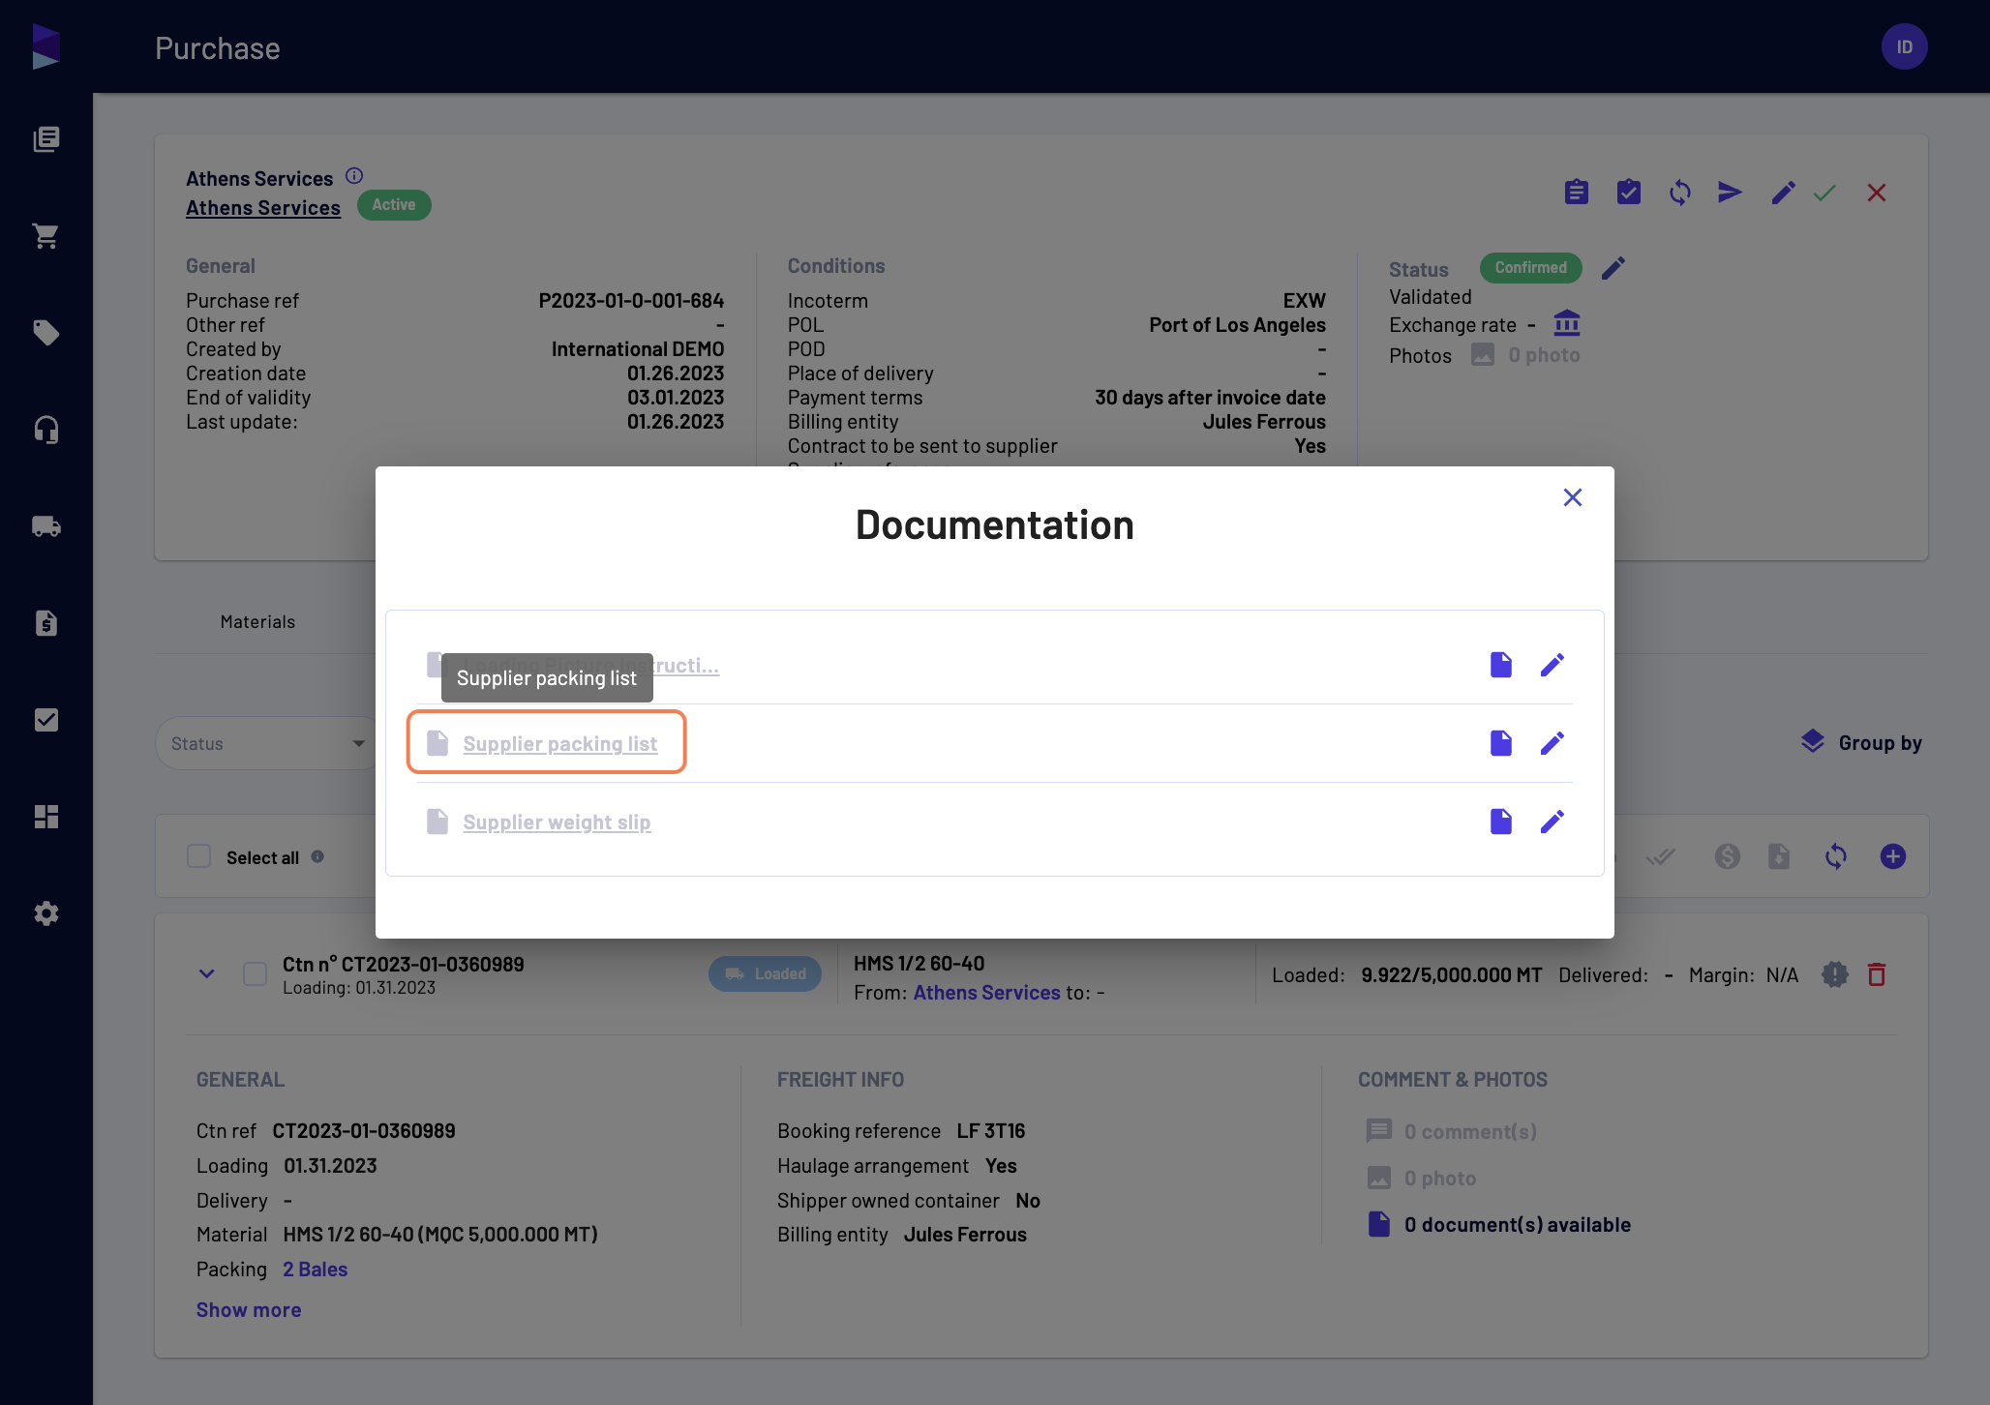Open the dashboard sidebar section
The height and width of the screenshot is (1405, 1990).
(x=45, y=817)
